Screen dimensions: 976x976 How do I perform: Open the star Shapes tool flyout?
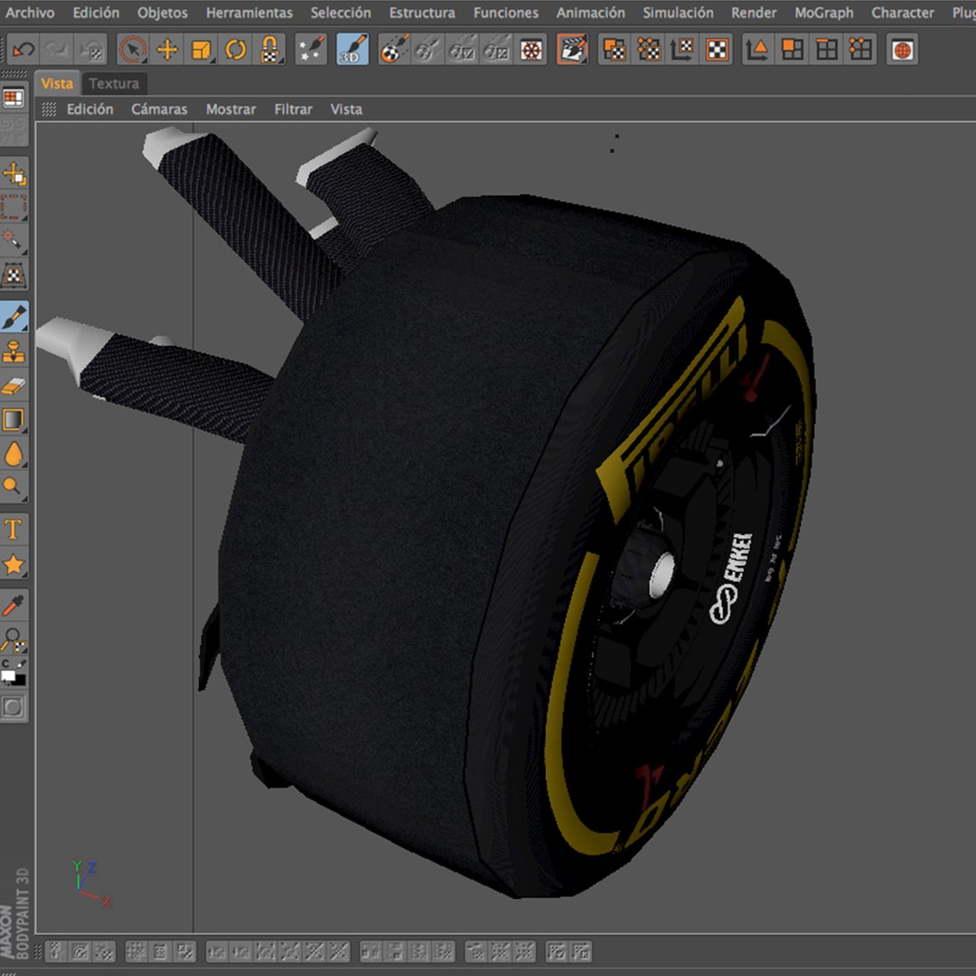pyautogui.click(x=14, y=564)
